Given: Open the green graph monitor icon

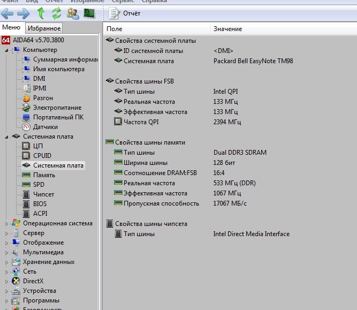Looking at the screenshot, I should click(89, 13).
